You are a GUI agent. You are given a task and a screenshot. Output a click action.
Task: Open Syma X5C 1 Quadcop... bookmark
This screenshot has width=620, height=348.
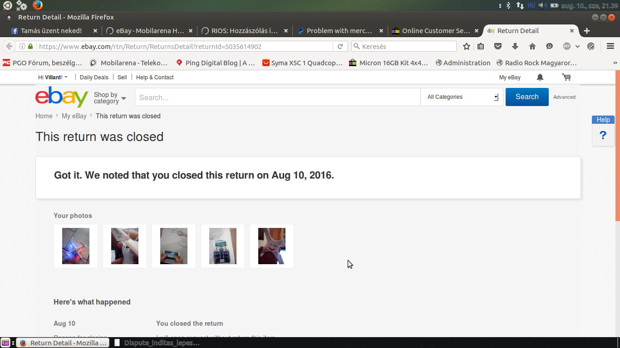pos(302,63)
